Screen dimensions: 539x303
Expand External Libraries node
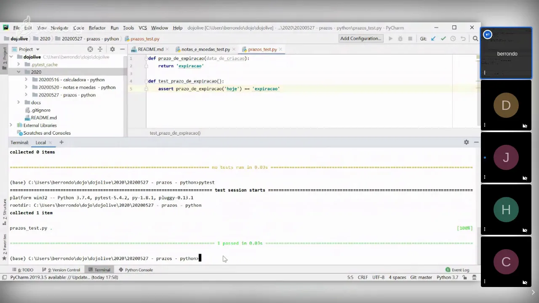(x=11, y=125)
